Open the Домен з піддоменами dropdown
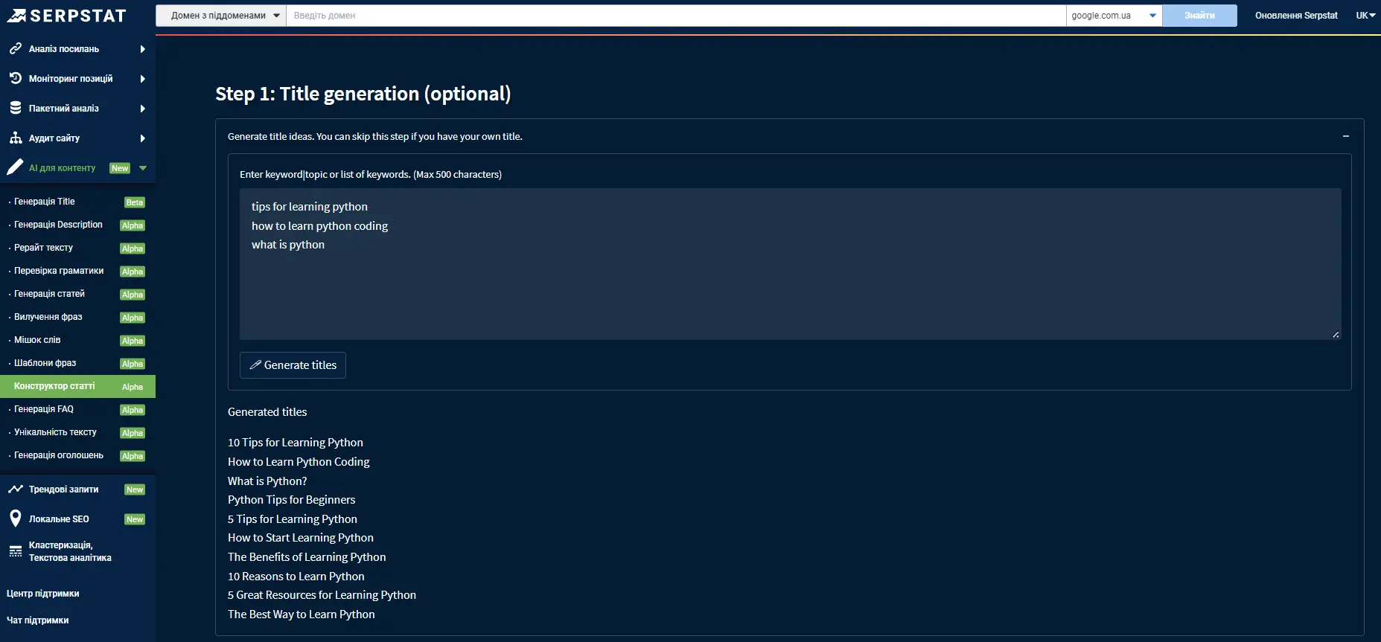This screenshot has width=1381, height=642. [x=221, y=16]
